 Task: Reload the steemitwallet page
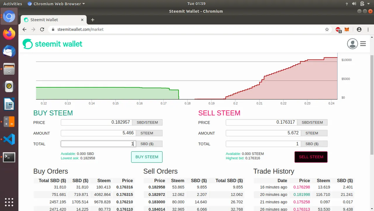42,29
